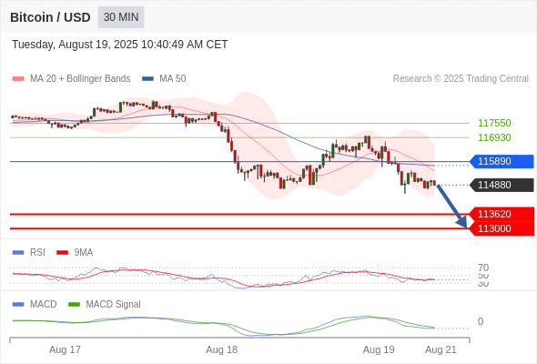Image resolution: width=537 pixels, height=364 pixels.
Task: Click the black 114880 current price tag
Action: tap(502, 185)
